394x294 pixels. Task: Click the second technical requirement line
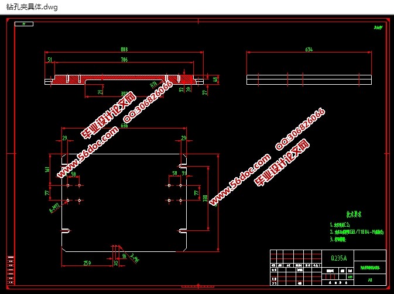tap(357, 232)
